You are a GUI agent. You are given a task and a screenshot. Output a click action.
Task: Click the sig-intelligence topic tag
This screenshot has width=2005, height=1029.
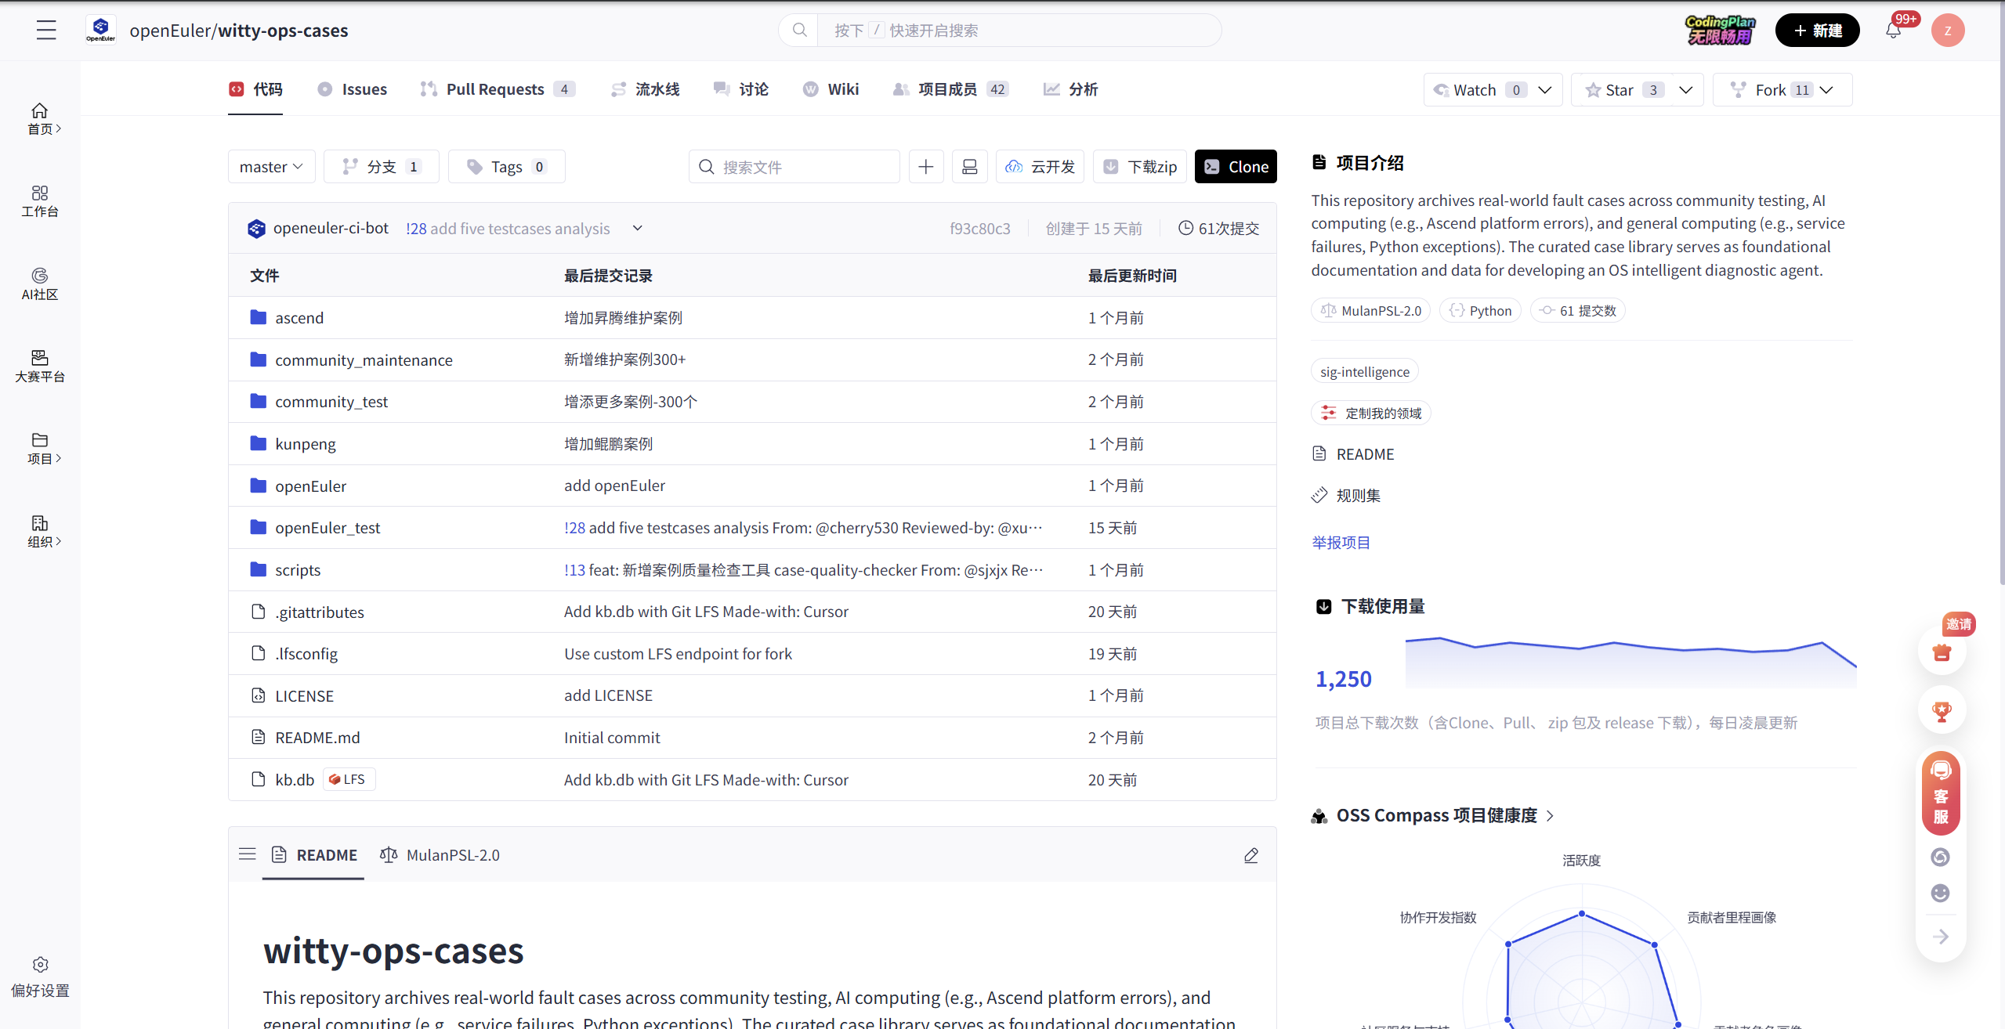coord(1365,372)
